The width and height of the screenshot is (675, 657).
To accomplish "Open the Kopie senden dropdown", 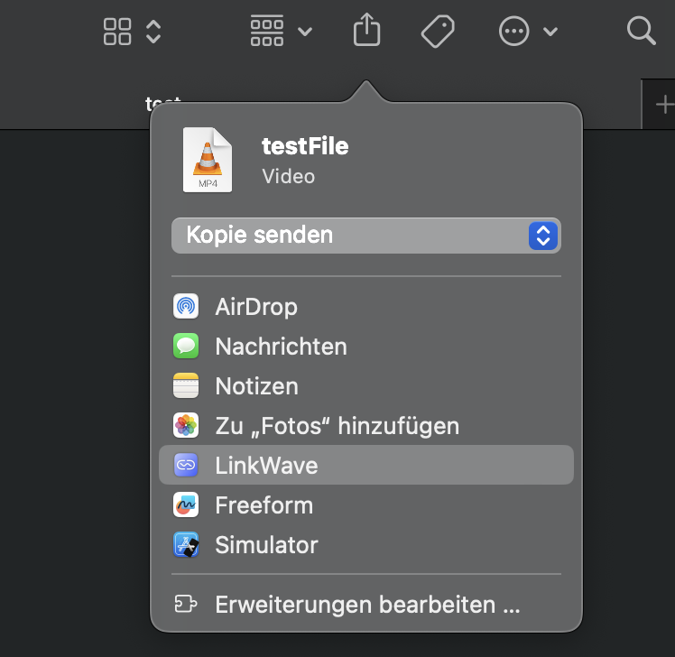I will (365, 236).
